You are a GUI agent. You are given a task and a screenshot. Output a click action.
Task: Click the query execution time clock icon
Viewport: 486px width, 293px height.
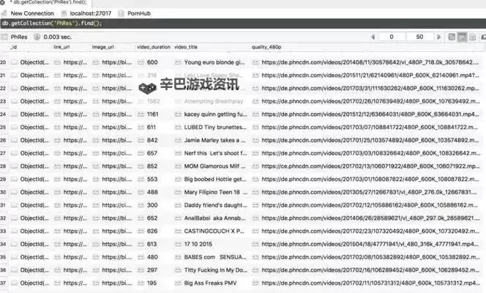pos(37,36)
